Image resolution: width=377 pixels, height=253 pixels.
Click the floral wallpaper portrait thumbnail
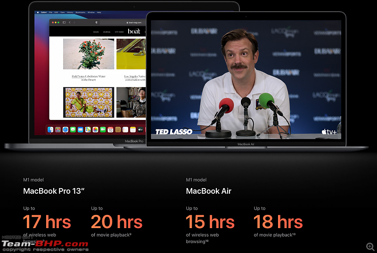pos(89,102)
